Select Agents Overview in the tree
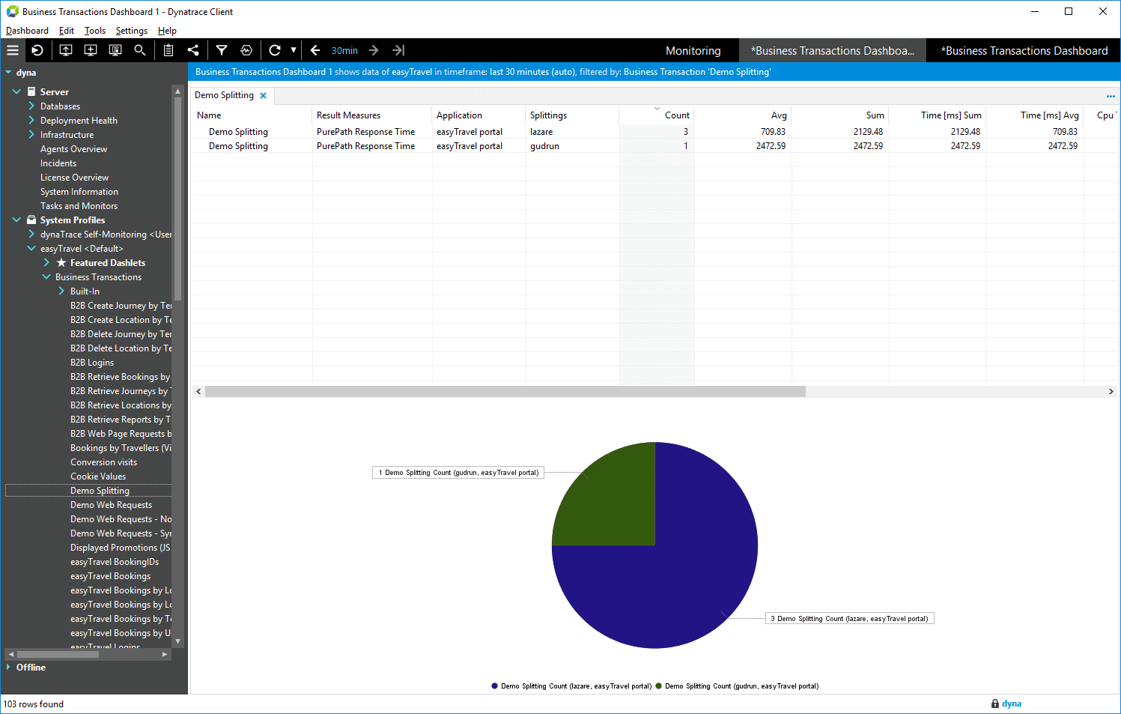The image size is (1121, 714). 73,149
